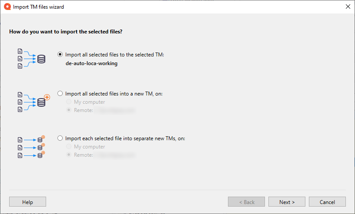Select 'Import all selected files into a new TM'
The image size is (355, 214).
point(60,93)
